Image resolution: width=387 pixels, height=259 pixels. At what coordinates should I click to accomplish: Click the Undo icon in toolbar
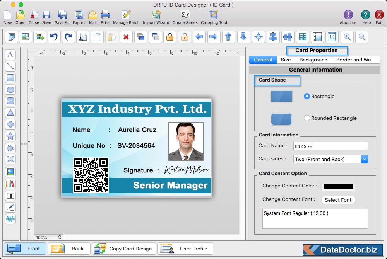click(x=53, y=37)
